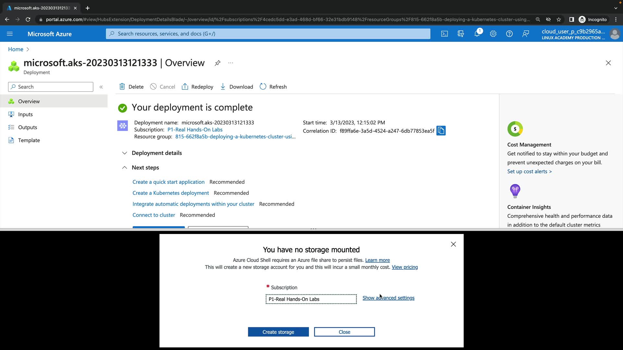
Task: Pin the deployment blade to dashboard
Action: click(x=217, y=63)
